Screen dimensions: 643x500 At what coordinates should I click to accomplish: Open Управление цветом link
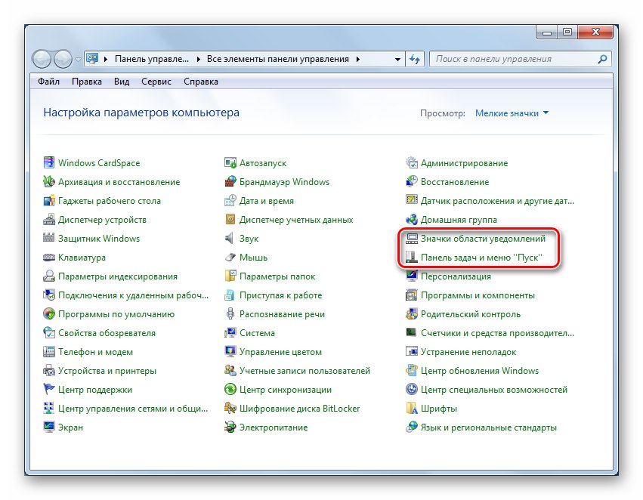coord(280,352)
